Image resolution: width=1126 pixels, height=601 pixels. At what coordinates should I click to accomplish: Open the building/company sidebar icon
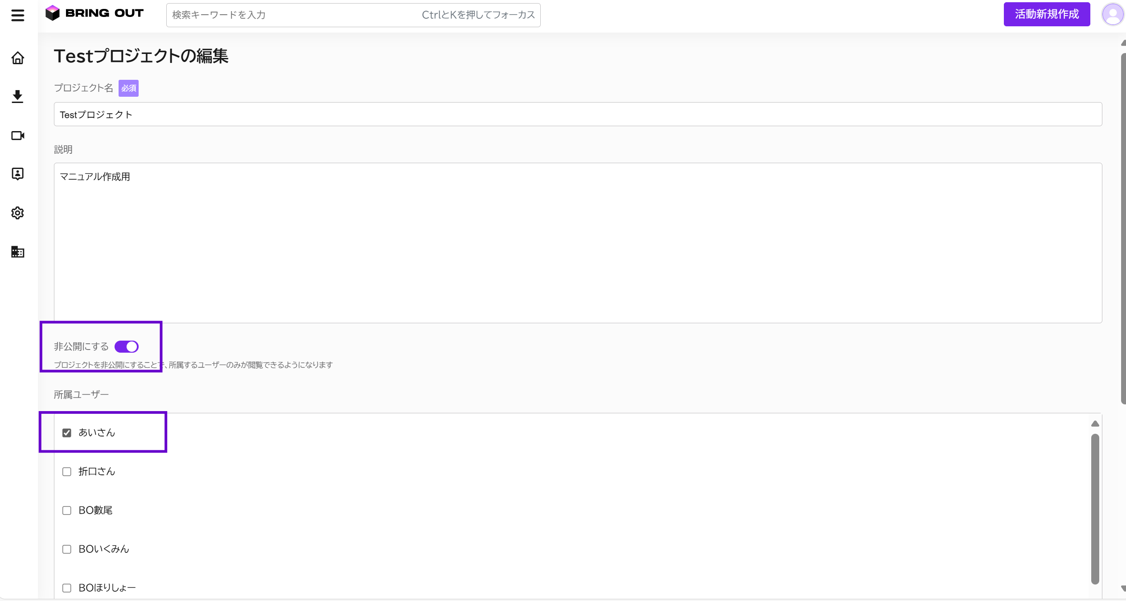point(18,252)
